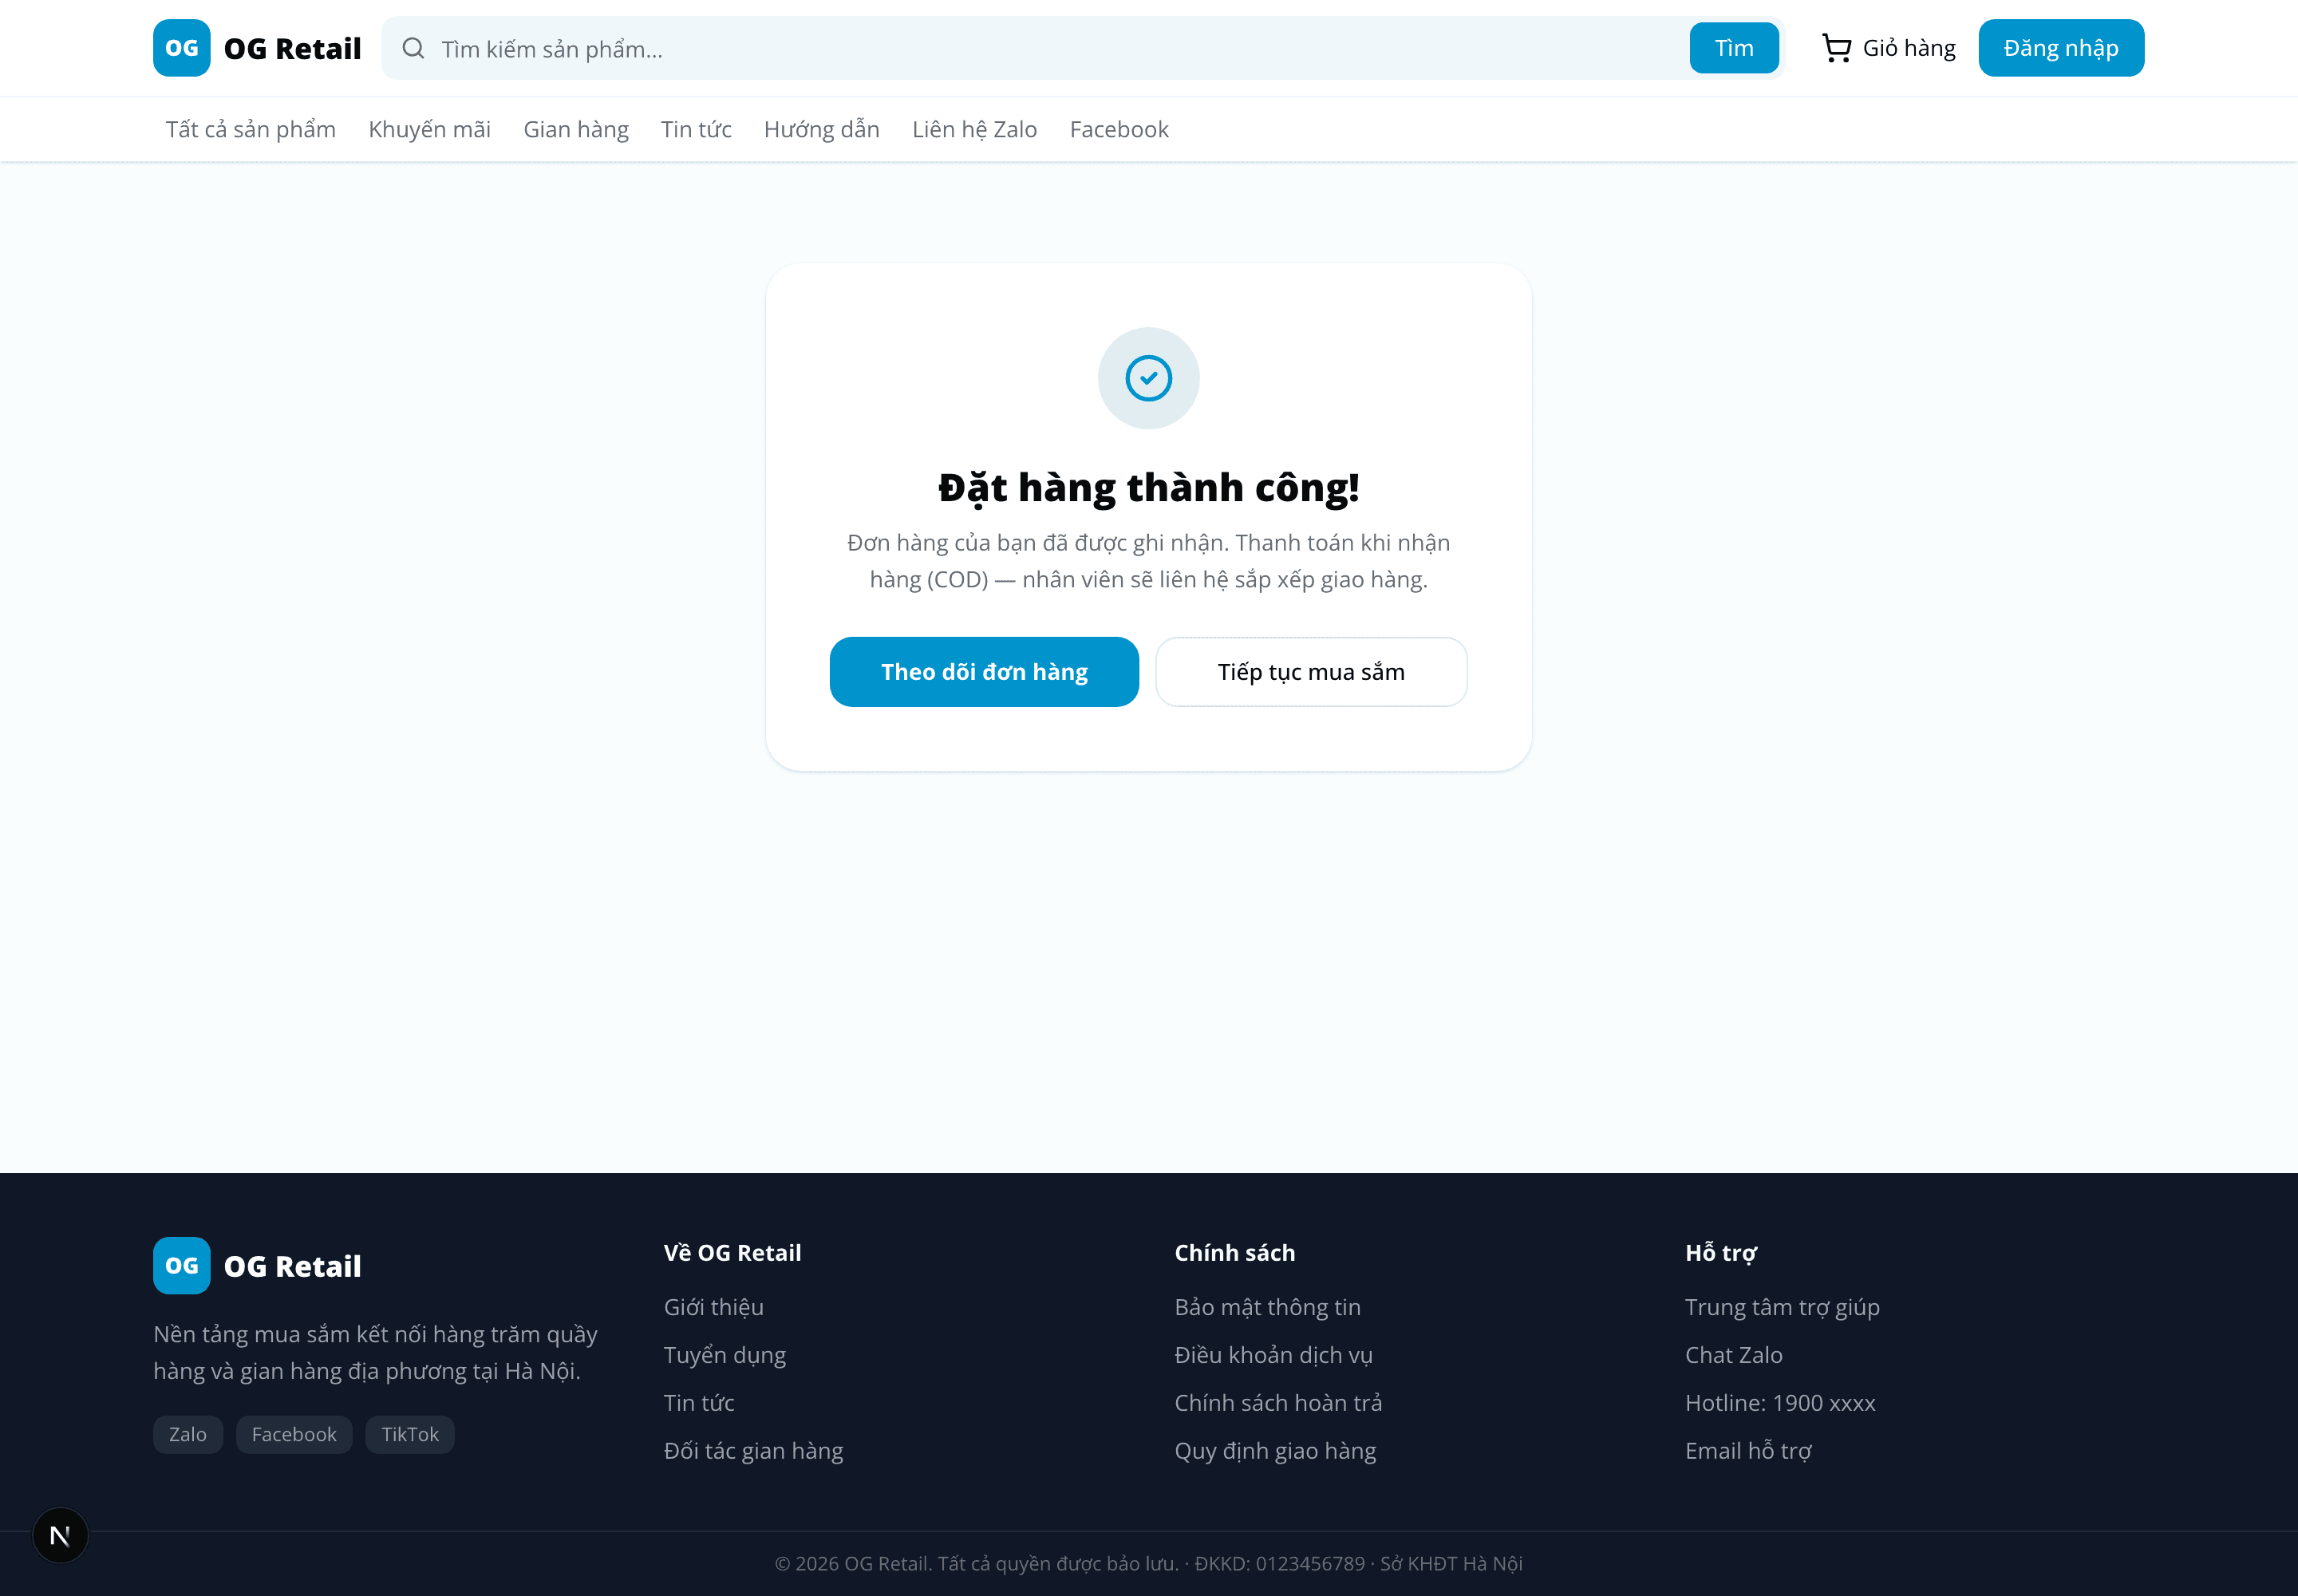Image resolution: width=2298 pixels, height=1596 pixels.
Task: Open Tin tức link in footer
Action: (698, 1403)
